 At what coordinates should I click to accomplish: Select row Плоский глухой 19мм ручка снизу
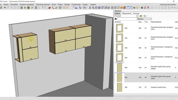point(146,77)
